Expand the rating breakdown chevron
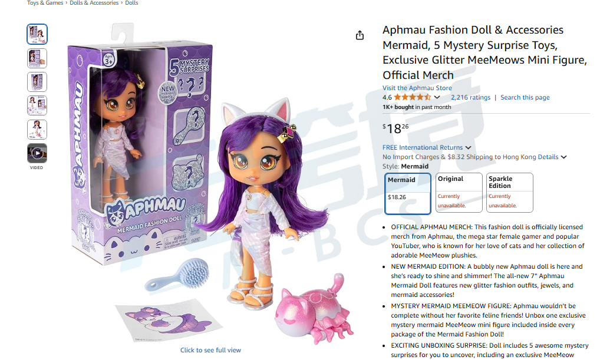600x360 pixels. pos(437,97)
